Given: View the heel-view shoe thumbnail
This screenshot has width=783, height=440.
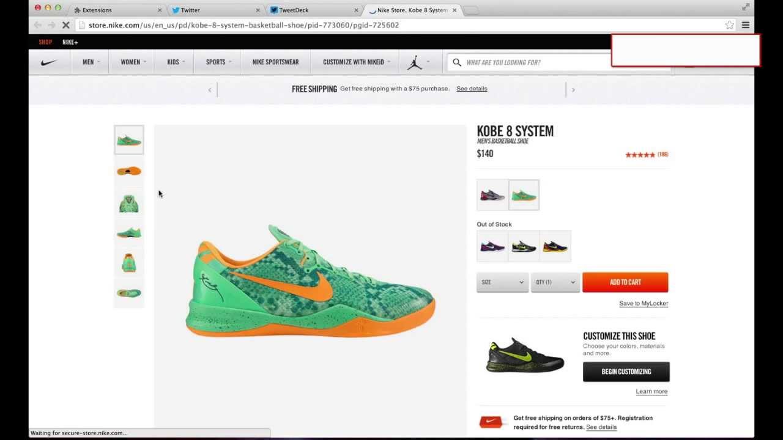Looking at the screenshot, I should pyautogui.click(x=129, y=263).
